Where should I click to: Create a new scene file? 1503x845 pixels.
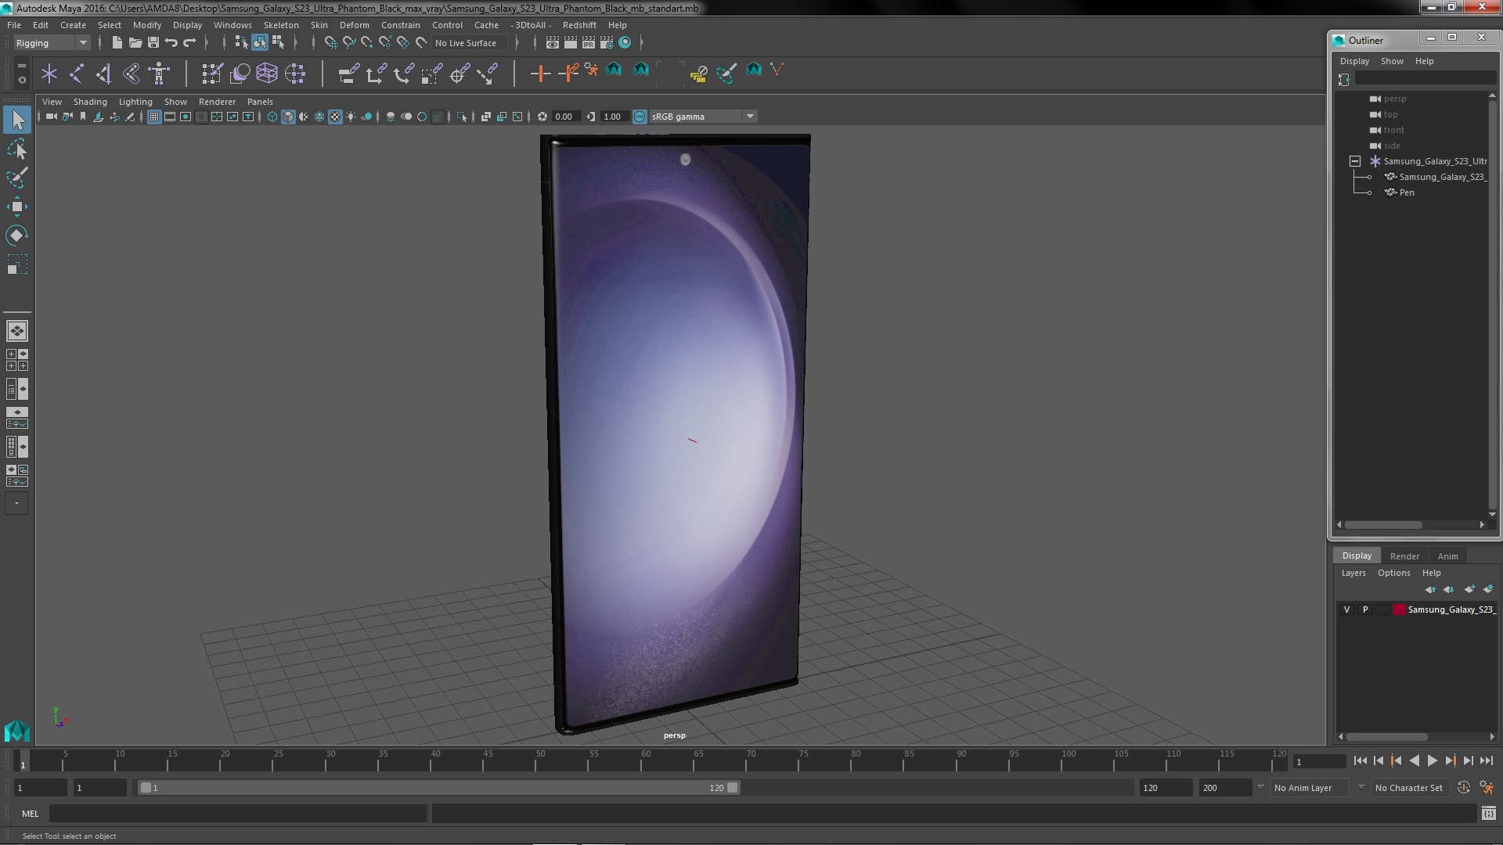(117, 42)
